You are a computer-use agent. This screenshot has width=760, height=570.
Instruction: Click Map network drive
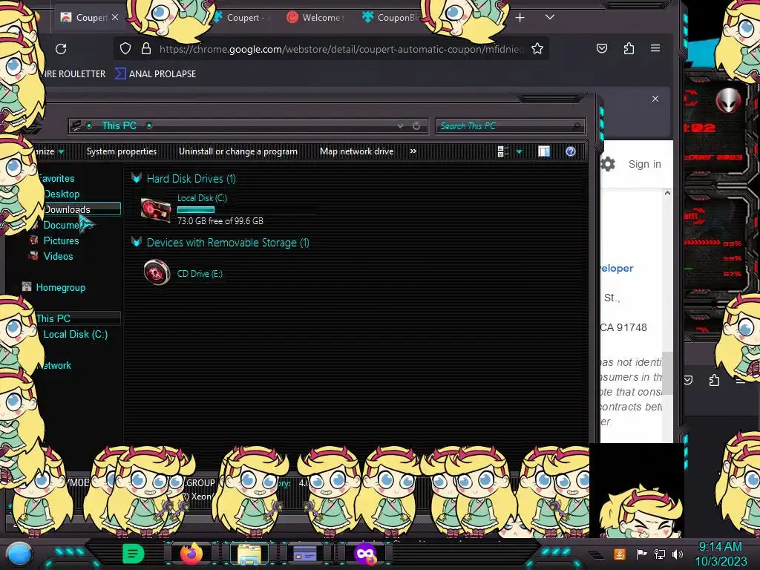[x=357, y=151]
